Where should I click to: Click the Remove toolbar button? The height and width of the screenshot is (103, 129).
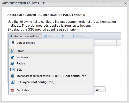(x=51, y=36)
